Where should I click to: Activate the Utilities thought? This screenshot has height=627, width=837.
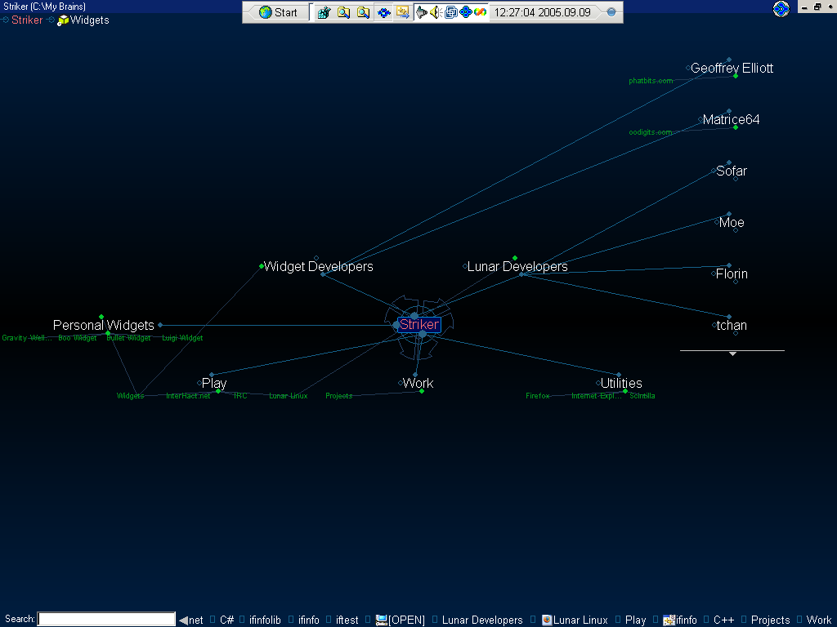(621, 384)
